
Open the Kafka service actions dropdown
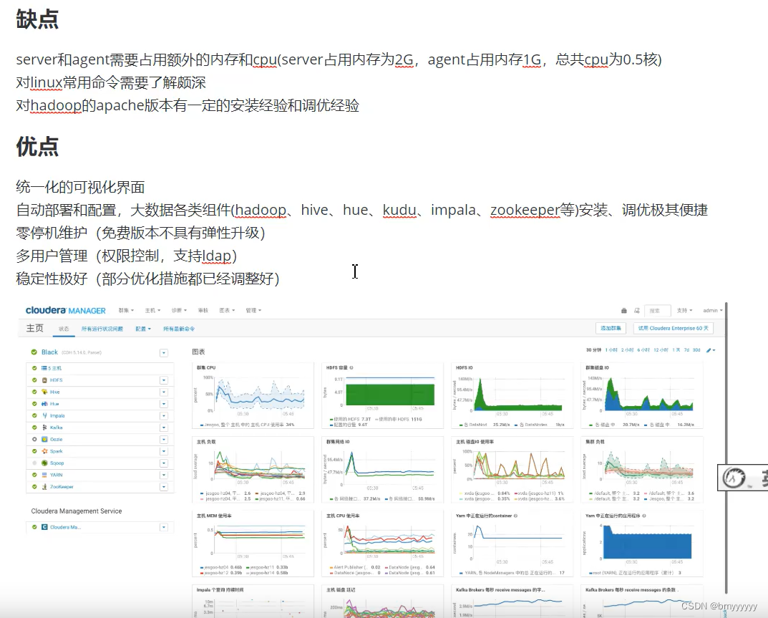tap(164, 428)
